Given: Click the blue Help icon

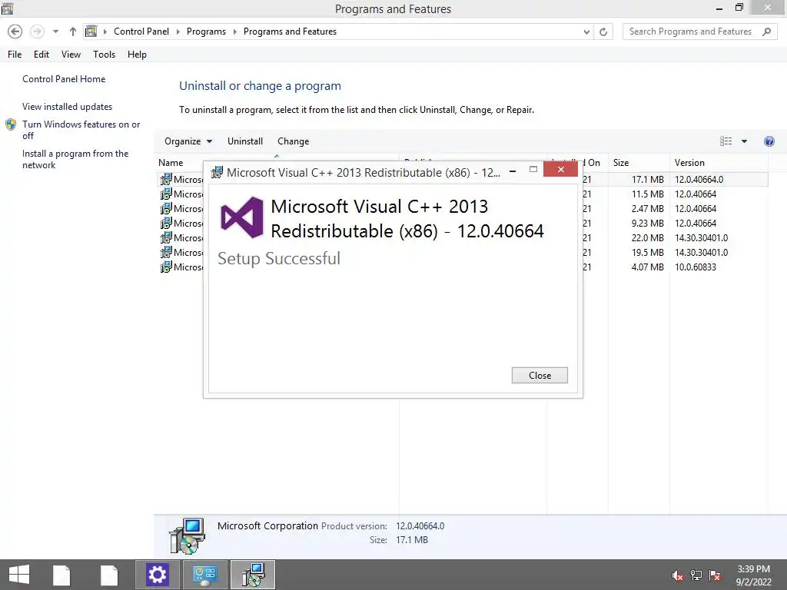Looking at the screenshot, I should click(x=769, y=141).
